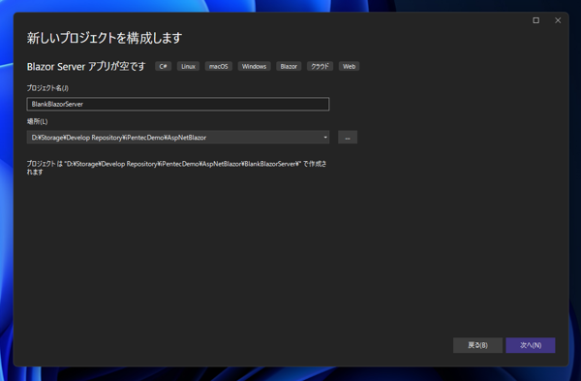Image resolution: width=581 pixels, height=381 pixels.
Task: Click the project creation path message
Action: [176, 168]
